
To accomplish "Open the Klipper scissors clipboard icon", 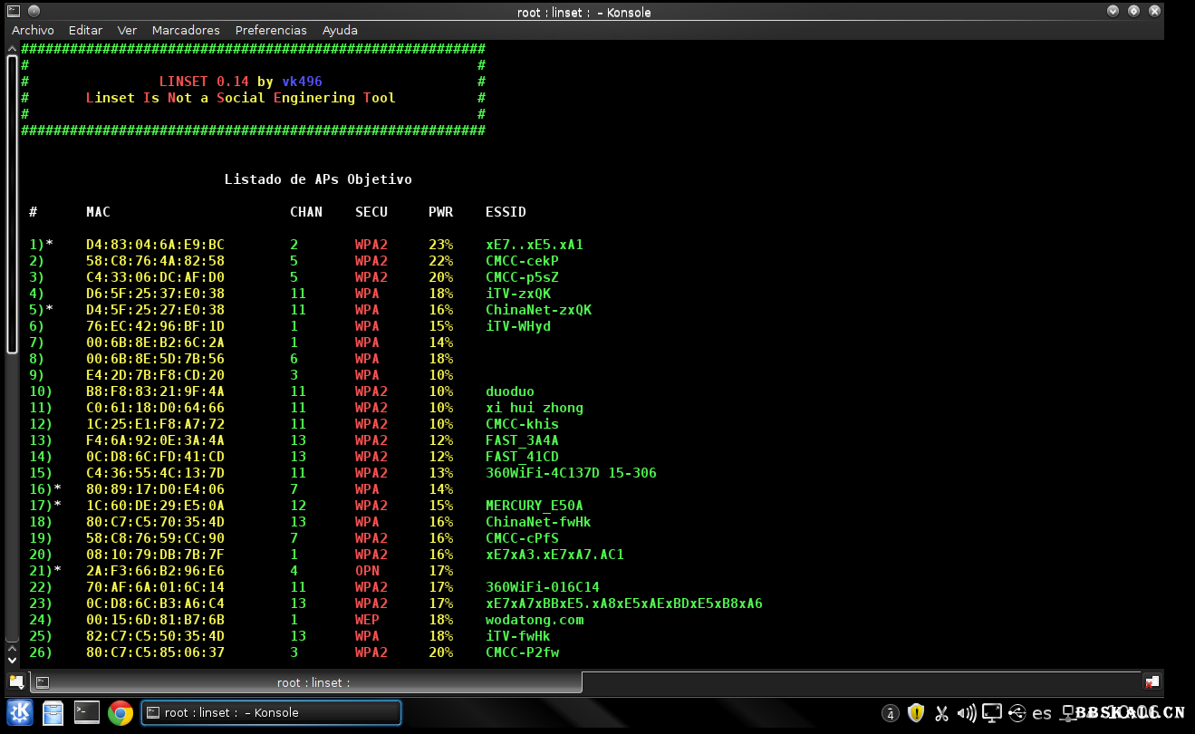I will pyautogui.click(x=941, y=713).
